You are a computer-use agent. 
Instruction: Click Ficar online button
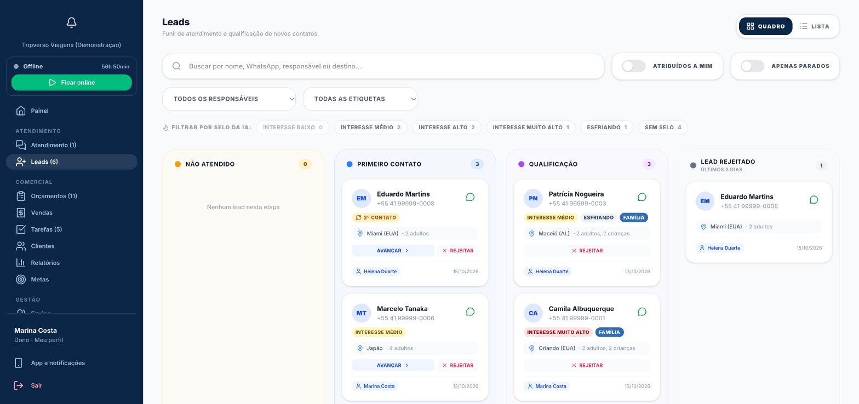pyautogui.click(x=72, y=83)
